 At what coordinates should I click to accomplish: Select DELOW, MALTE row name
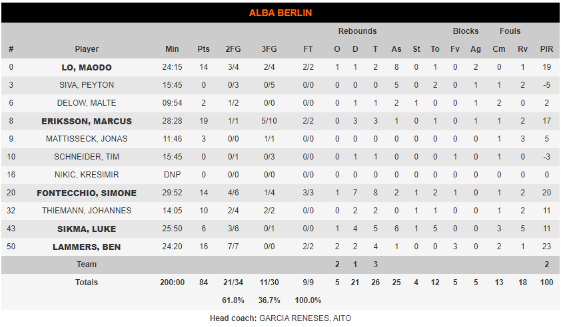point(87,103)
